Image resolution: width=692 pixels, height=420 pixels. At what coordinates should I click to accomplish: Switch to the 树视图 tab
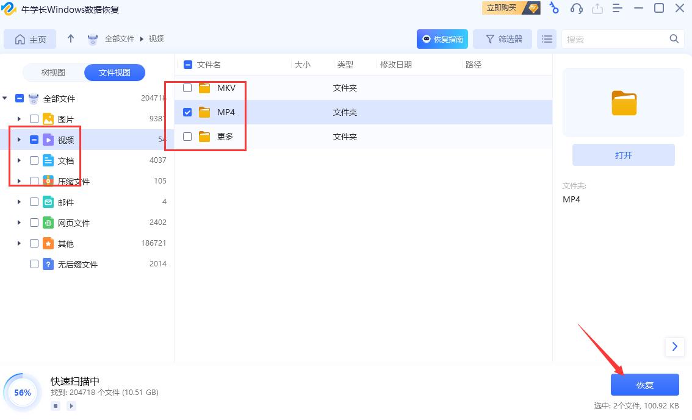click(52, 72)
